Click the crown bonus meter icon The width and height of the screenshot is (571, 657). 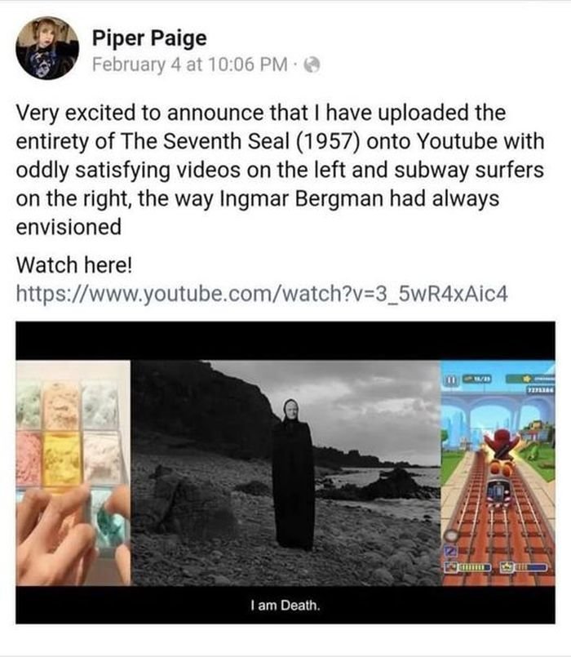coord(507,567)
